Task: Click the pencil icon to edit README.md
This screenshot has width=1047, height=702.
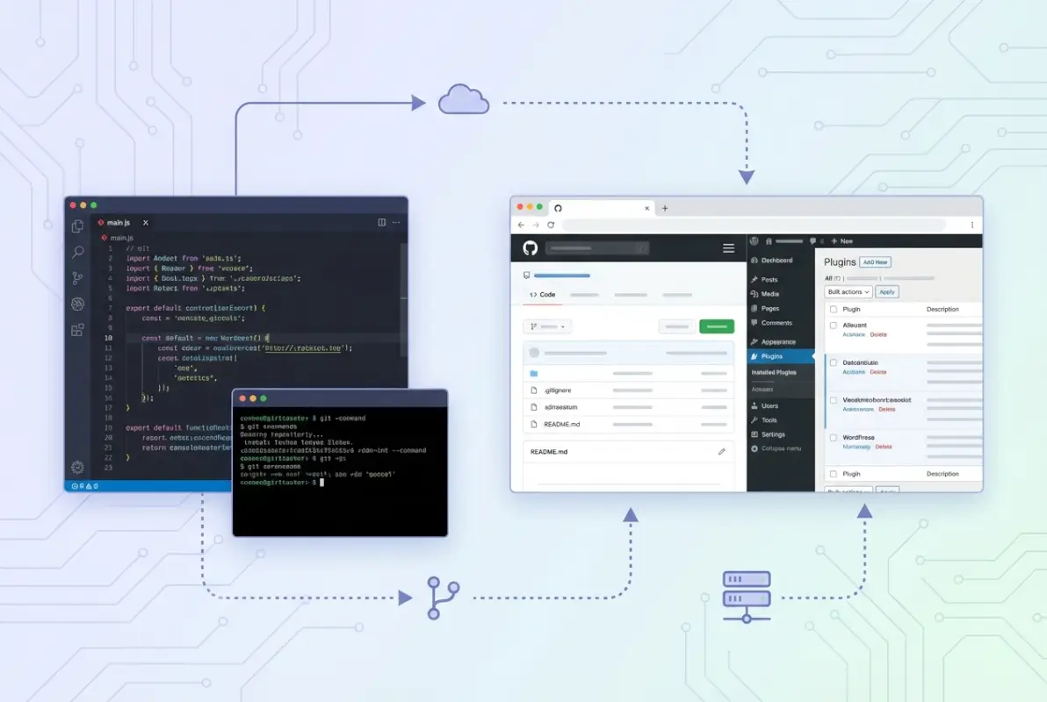Action: pyautogui.click(x=722, y=452)
